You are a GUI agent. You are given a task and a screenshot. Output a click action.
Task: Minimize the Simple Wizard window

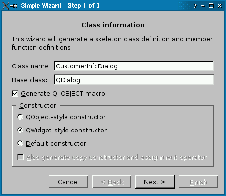[x=203, y=6]
